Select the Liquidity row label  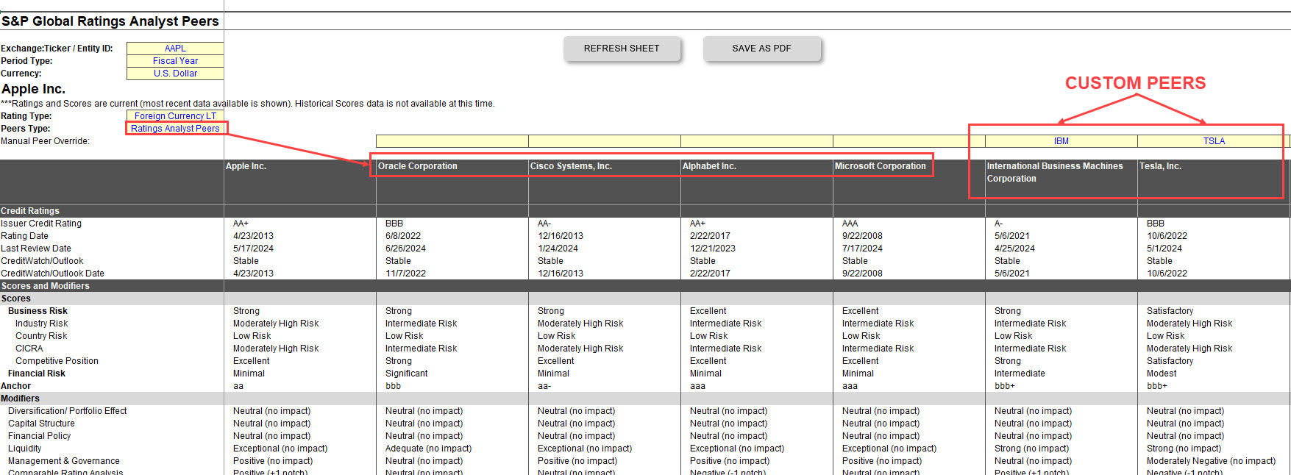(x=25, y=449)
